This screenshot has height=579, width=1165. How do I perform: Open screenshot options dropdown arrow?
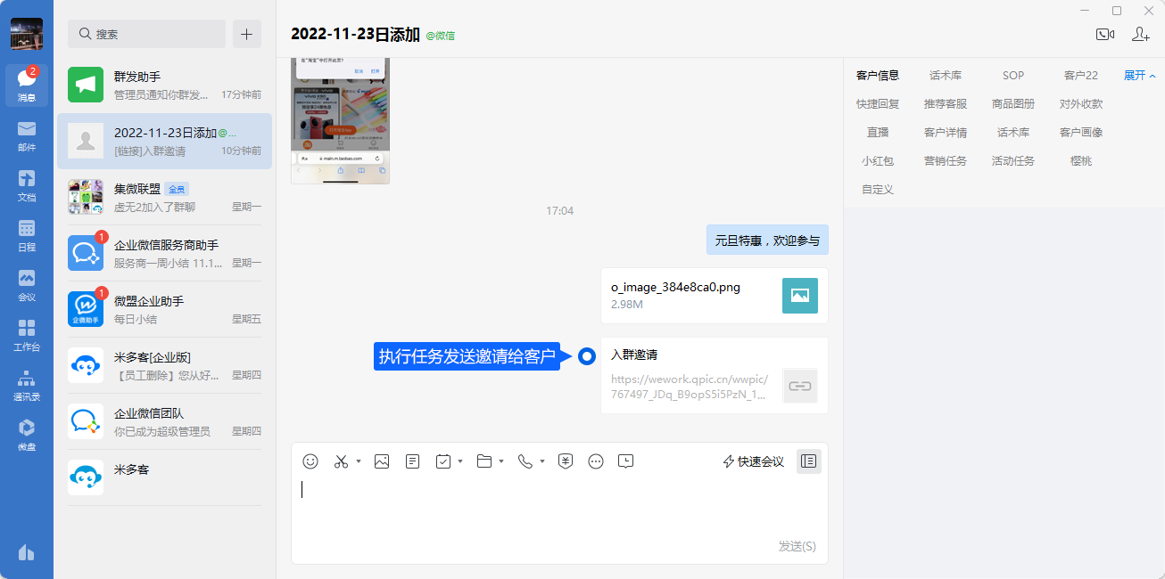pos(359,461)
